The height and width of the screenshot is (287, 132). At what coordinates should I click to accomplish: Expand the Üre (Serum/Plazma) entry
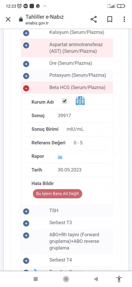pos(26,64)
